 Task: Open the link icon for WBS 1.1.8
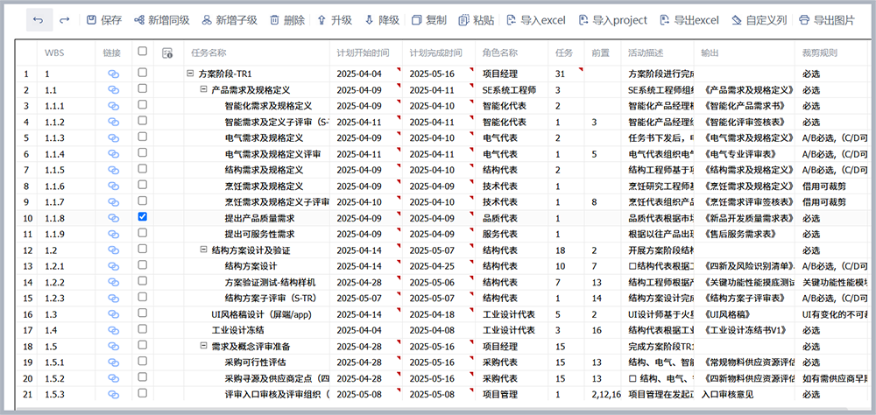113,218
